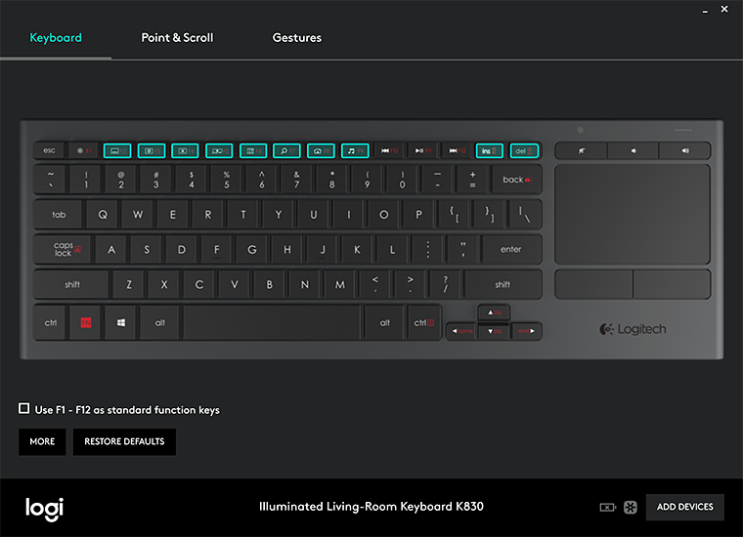Viewport: 743px width, 537px height.
Task: Select the F7 search key
Action: coord(287,151)
